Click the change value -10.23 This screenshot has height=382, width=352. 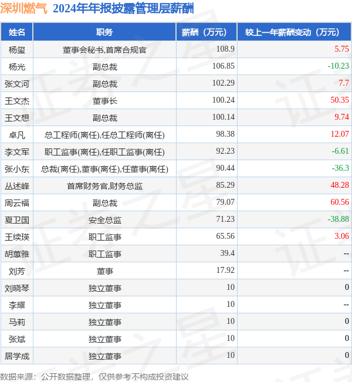339,66
